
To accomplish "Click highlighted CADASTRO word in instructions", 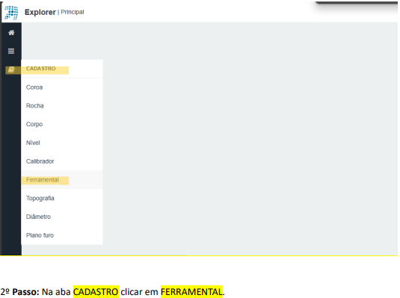I will [x=96, y=291].
